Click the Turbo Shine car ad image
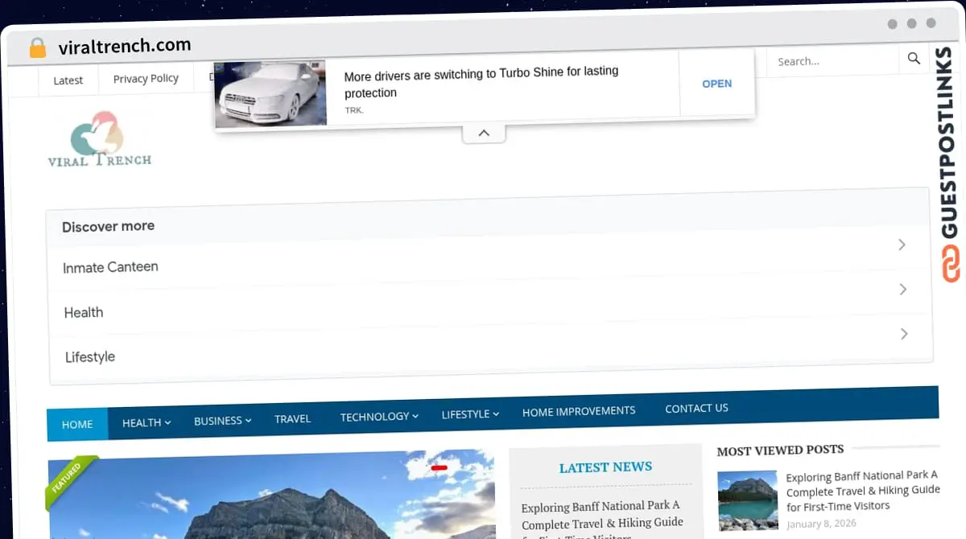This screenshot has width=966, height=539. point(270,94)
